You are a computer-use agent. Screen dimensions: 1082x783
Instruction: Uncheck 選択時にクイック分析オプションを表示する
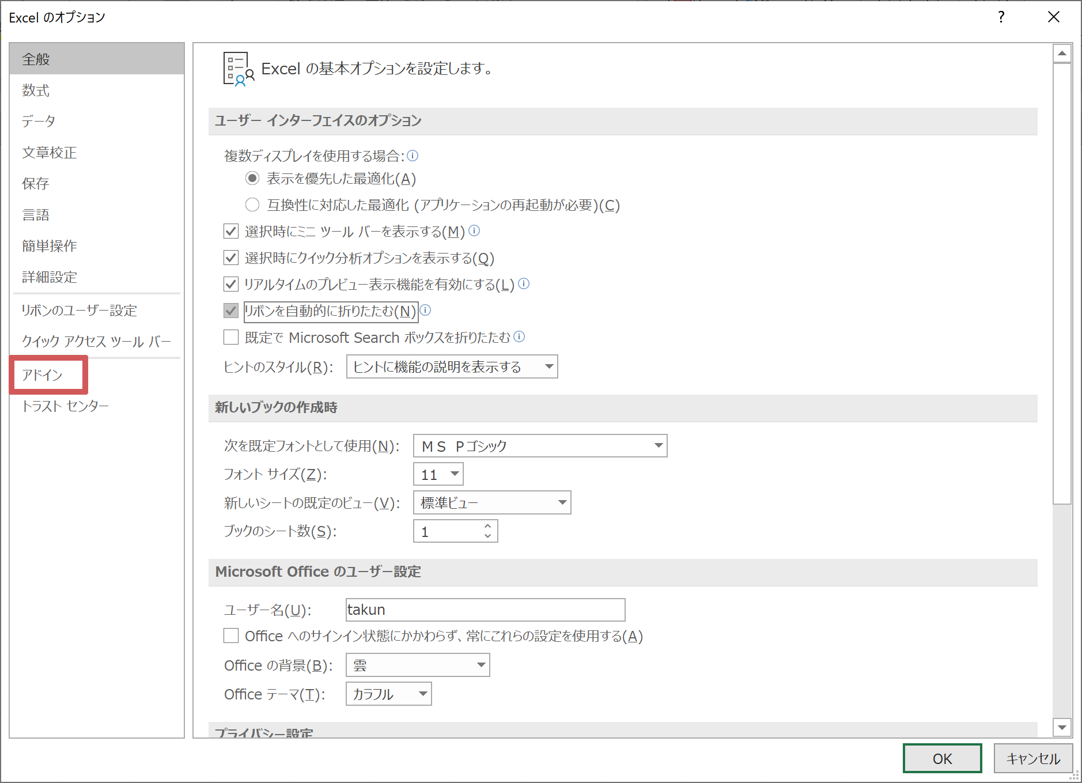(231, 258)
